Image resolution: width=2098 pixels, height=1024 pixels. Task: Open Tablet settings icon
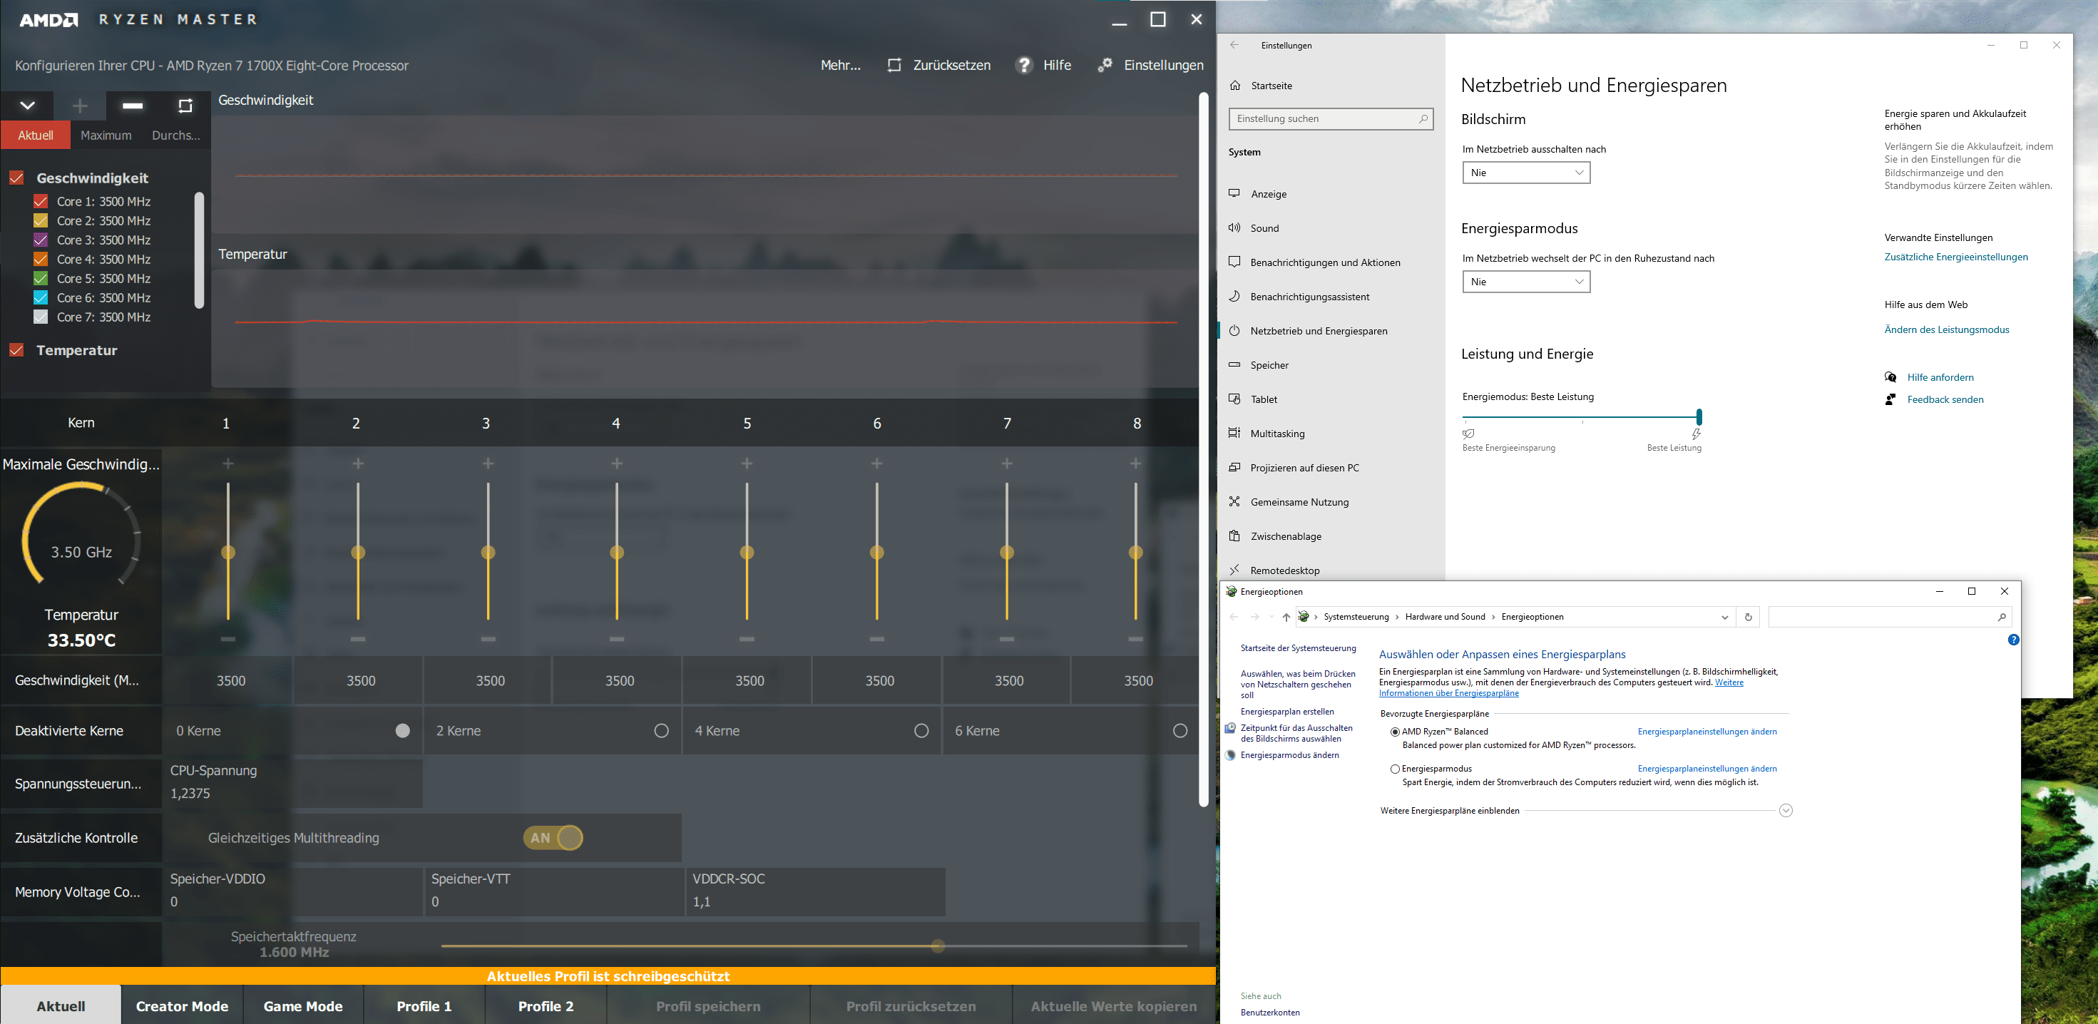click(x=1234, y=399)
